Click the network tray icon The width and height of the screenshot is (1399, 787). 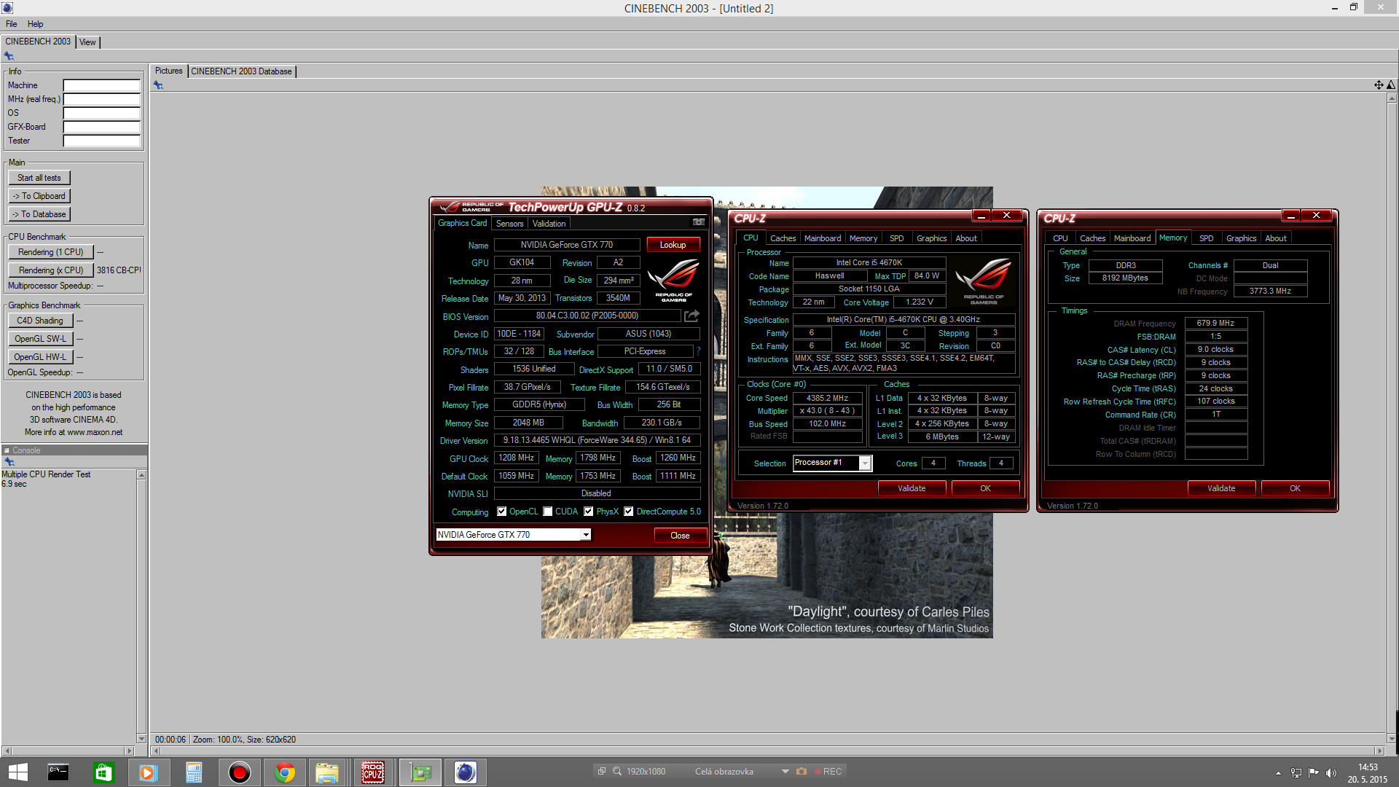(1296, 773)
